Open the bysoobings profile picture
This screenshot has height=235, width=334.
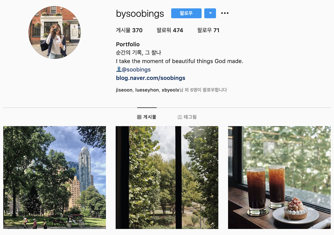click(x=55, y=32)
